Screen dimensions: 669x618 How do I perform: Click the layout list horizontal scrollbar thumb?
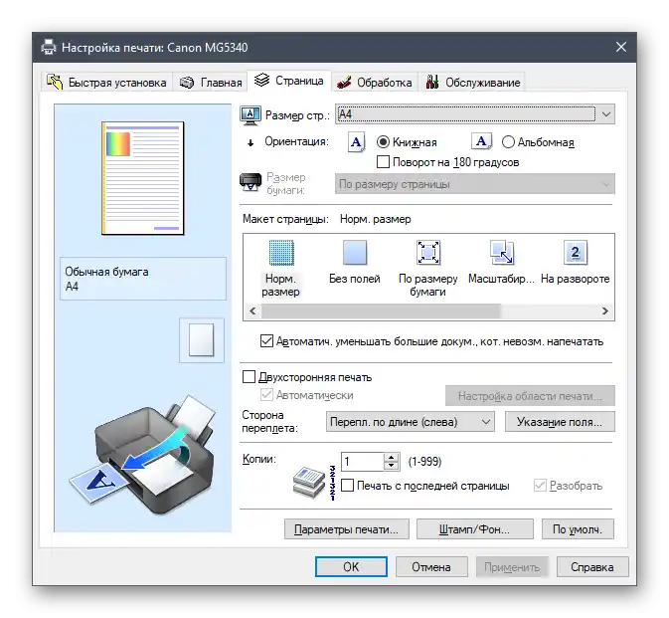[381, 310]
